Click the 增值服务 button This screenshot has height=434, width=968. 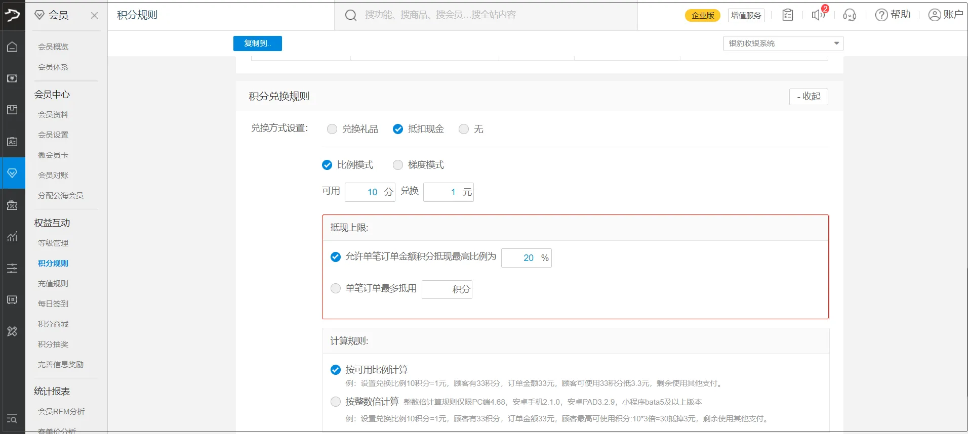coord(746,15)
